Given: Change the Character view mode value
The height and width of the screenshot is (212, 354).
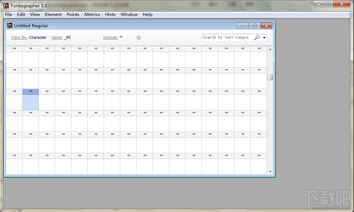Looking at the screenshot, I should click(x=38, y=37).
